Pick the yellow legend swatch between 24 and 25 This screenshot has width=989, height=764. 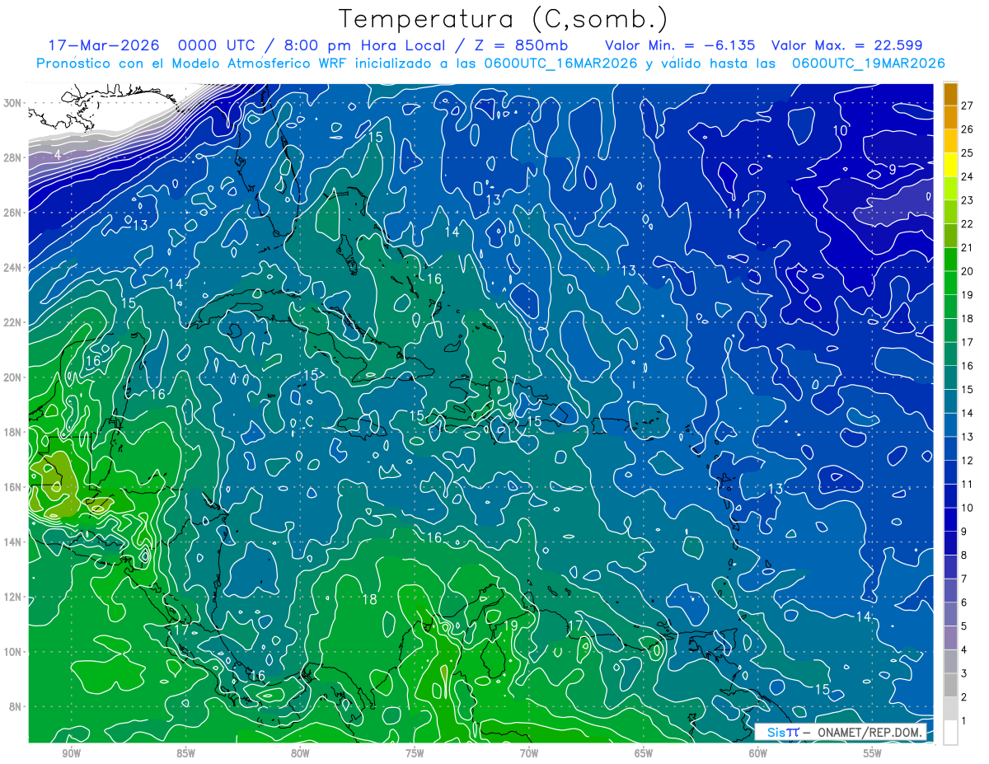tap(950, 165)
